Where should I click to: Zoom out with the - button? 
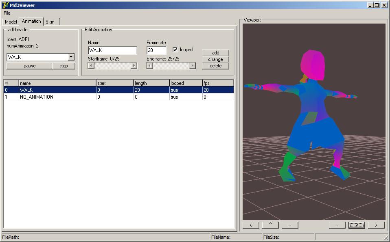pos(337,225)
